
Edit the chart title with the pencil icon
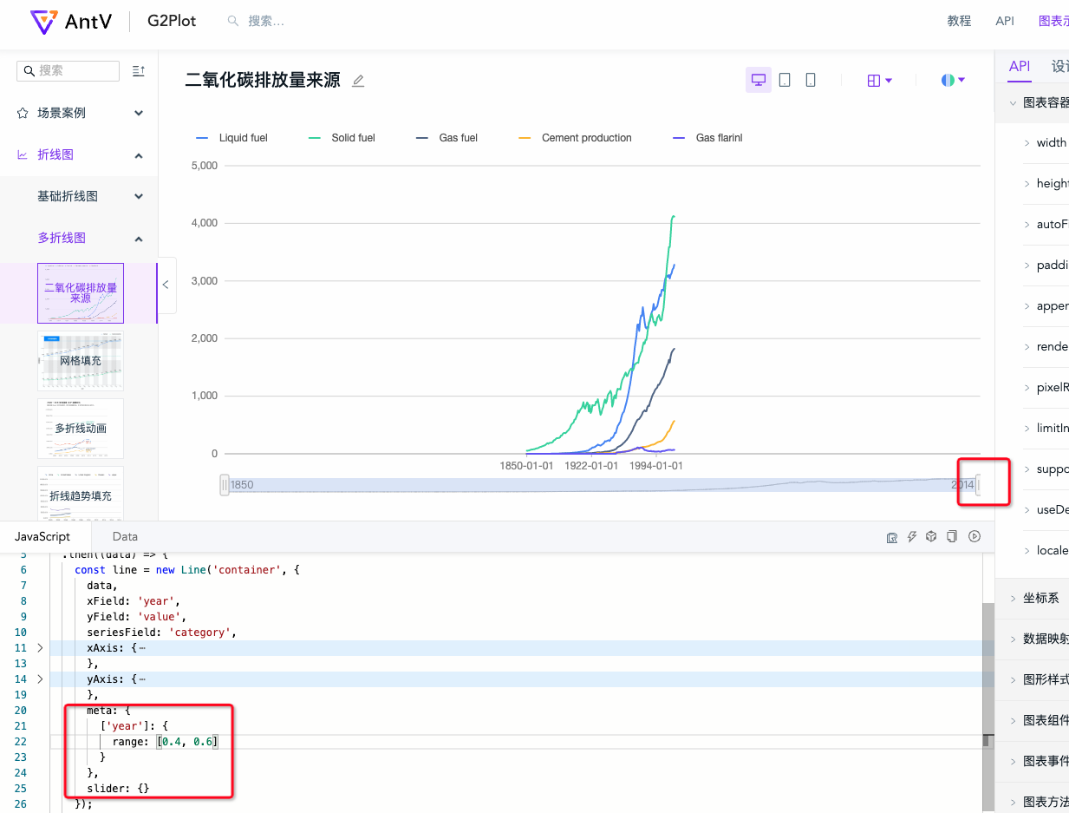(x=357, y=80)
